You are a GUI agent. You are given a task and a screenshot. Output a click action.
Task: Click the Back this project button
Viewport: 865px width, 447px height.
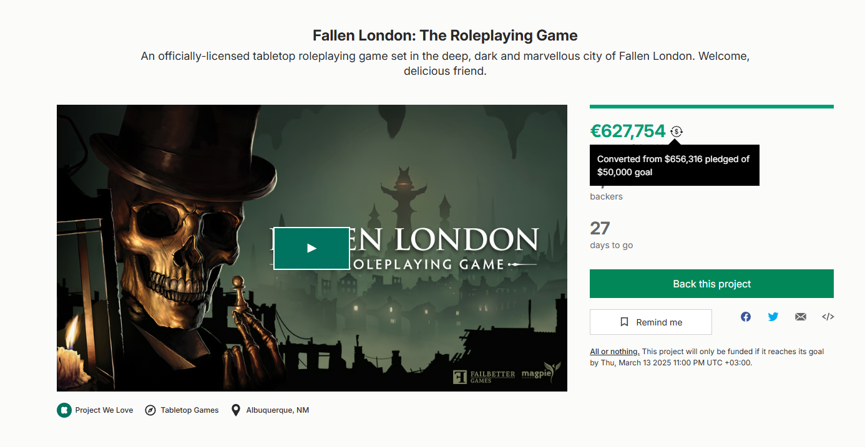point(711,284)
